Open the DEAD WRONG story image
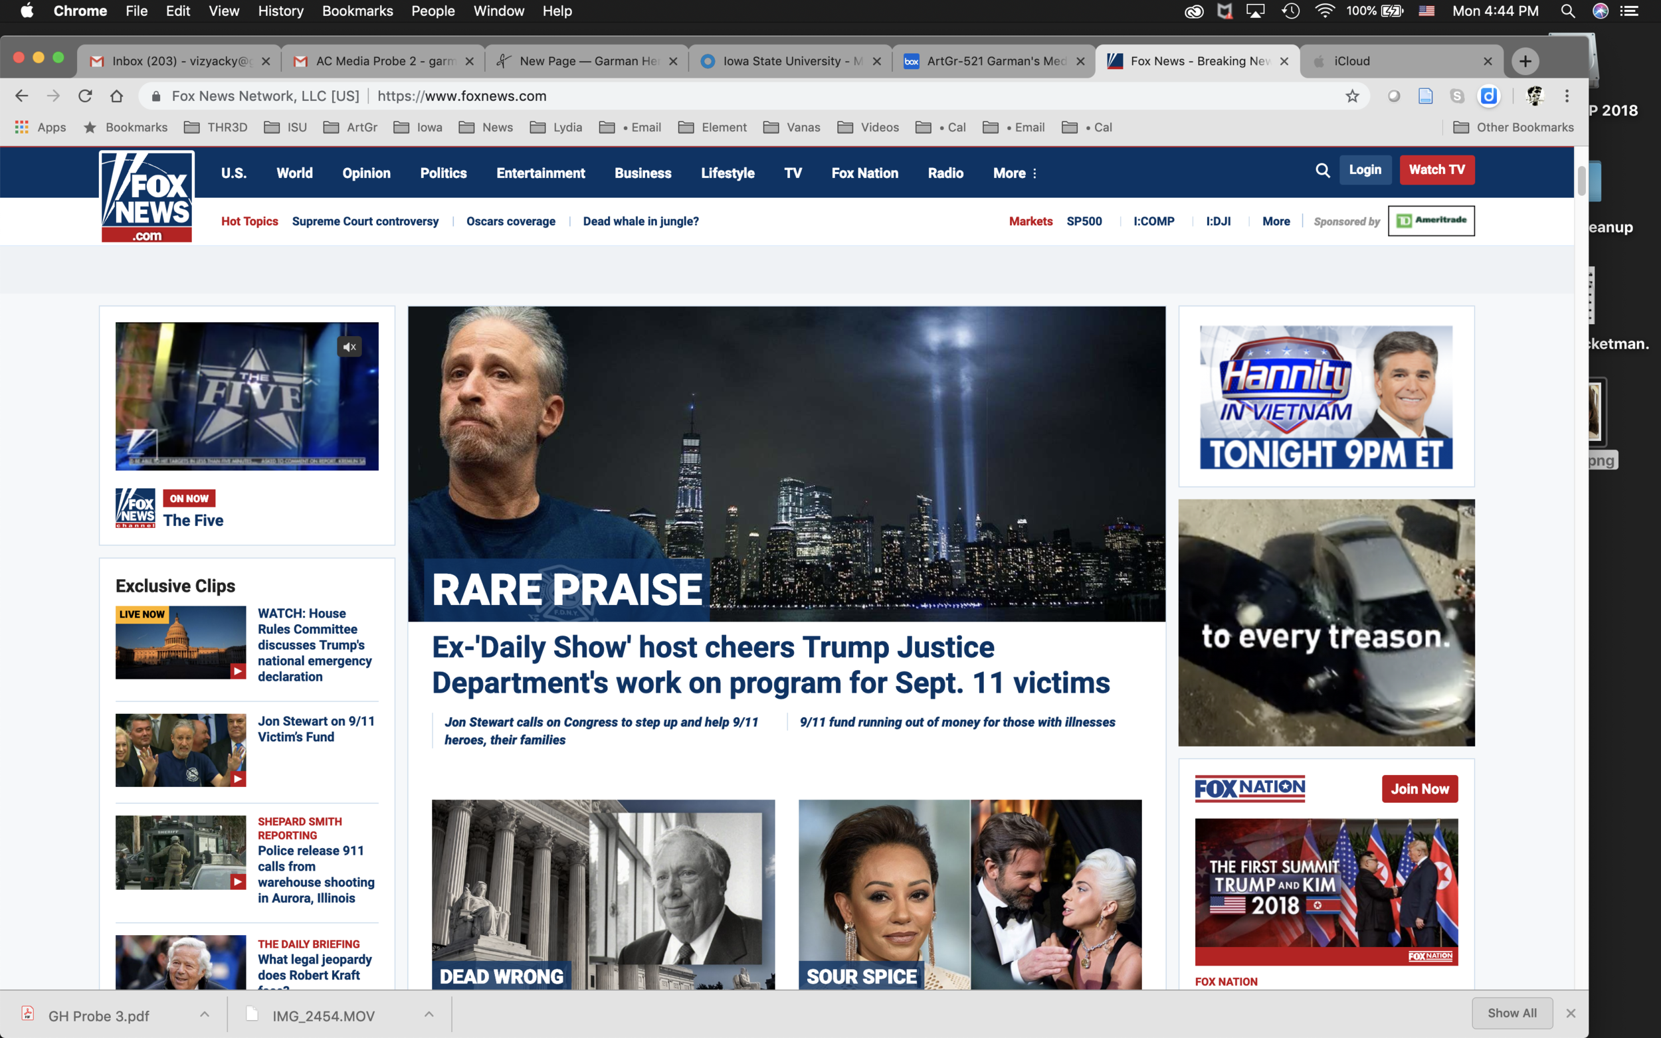 pos(603,895)
